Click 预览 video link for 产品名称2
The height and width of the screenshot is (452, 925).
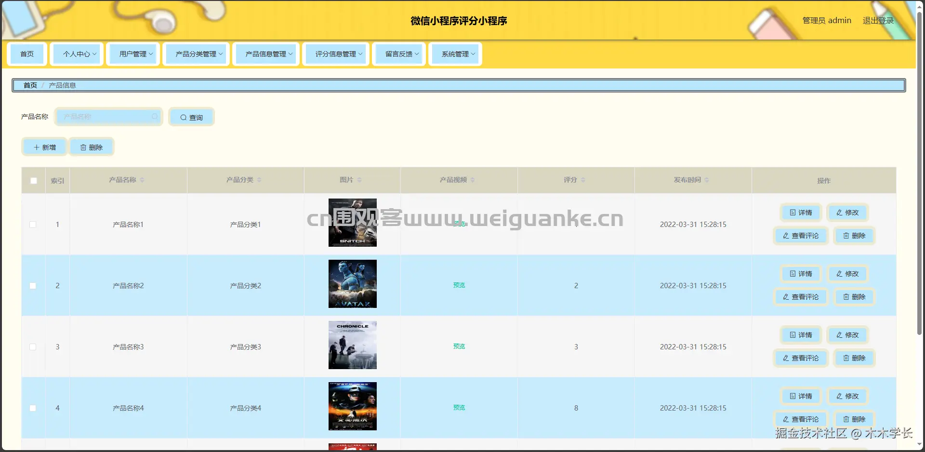coord(459,285)
